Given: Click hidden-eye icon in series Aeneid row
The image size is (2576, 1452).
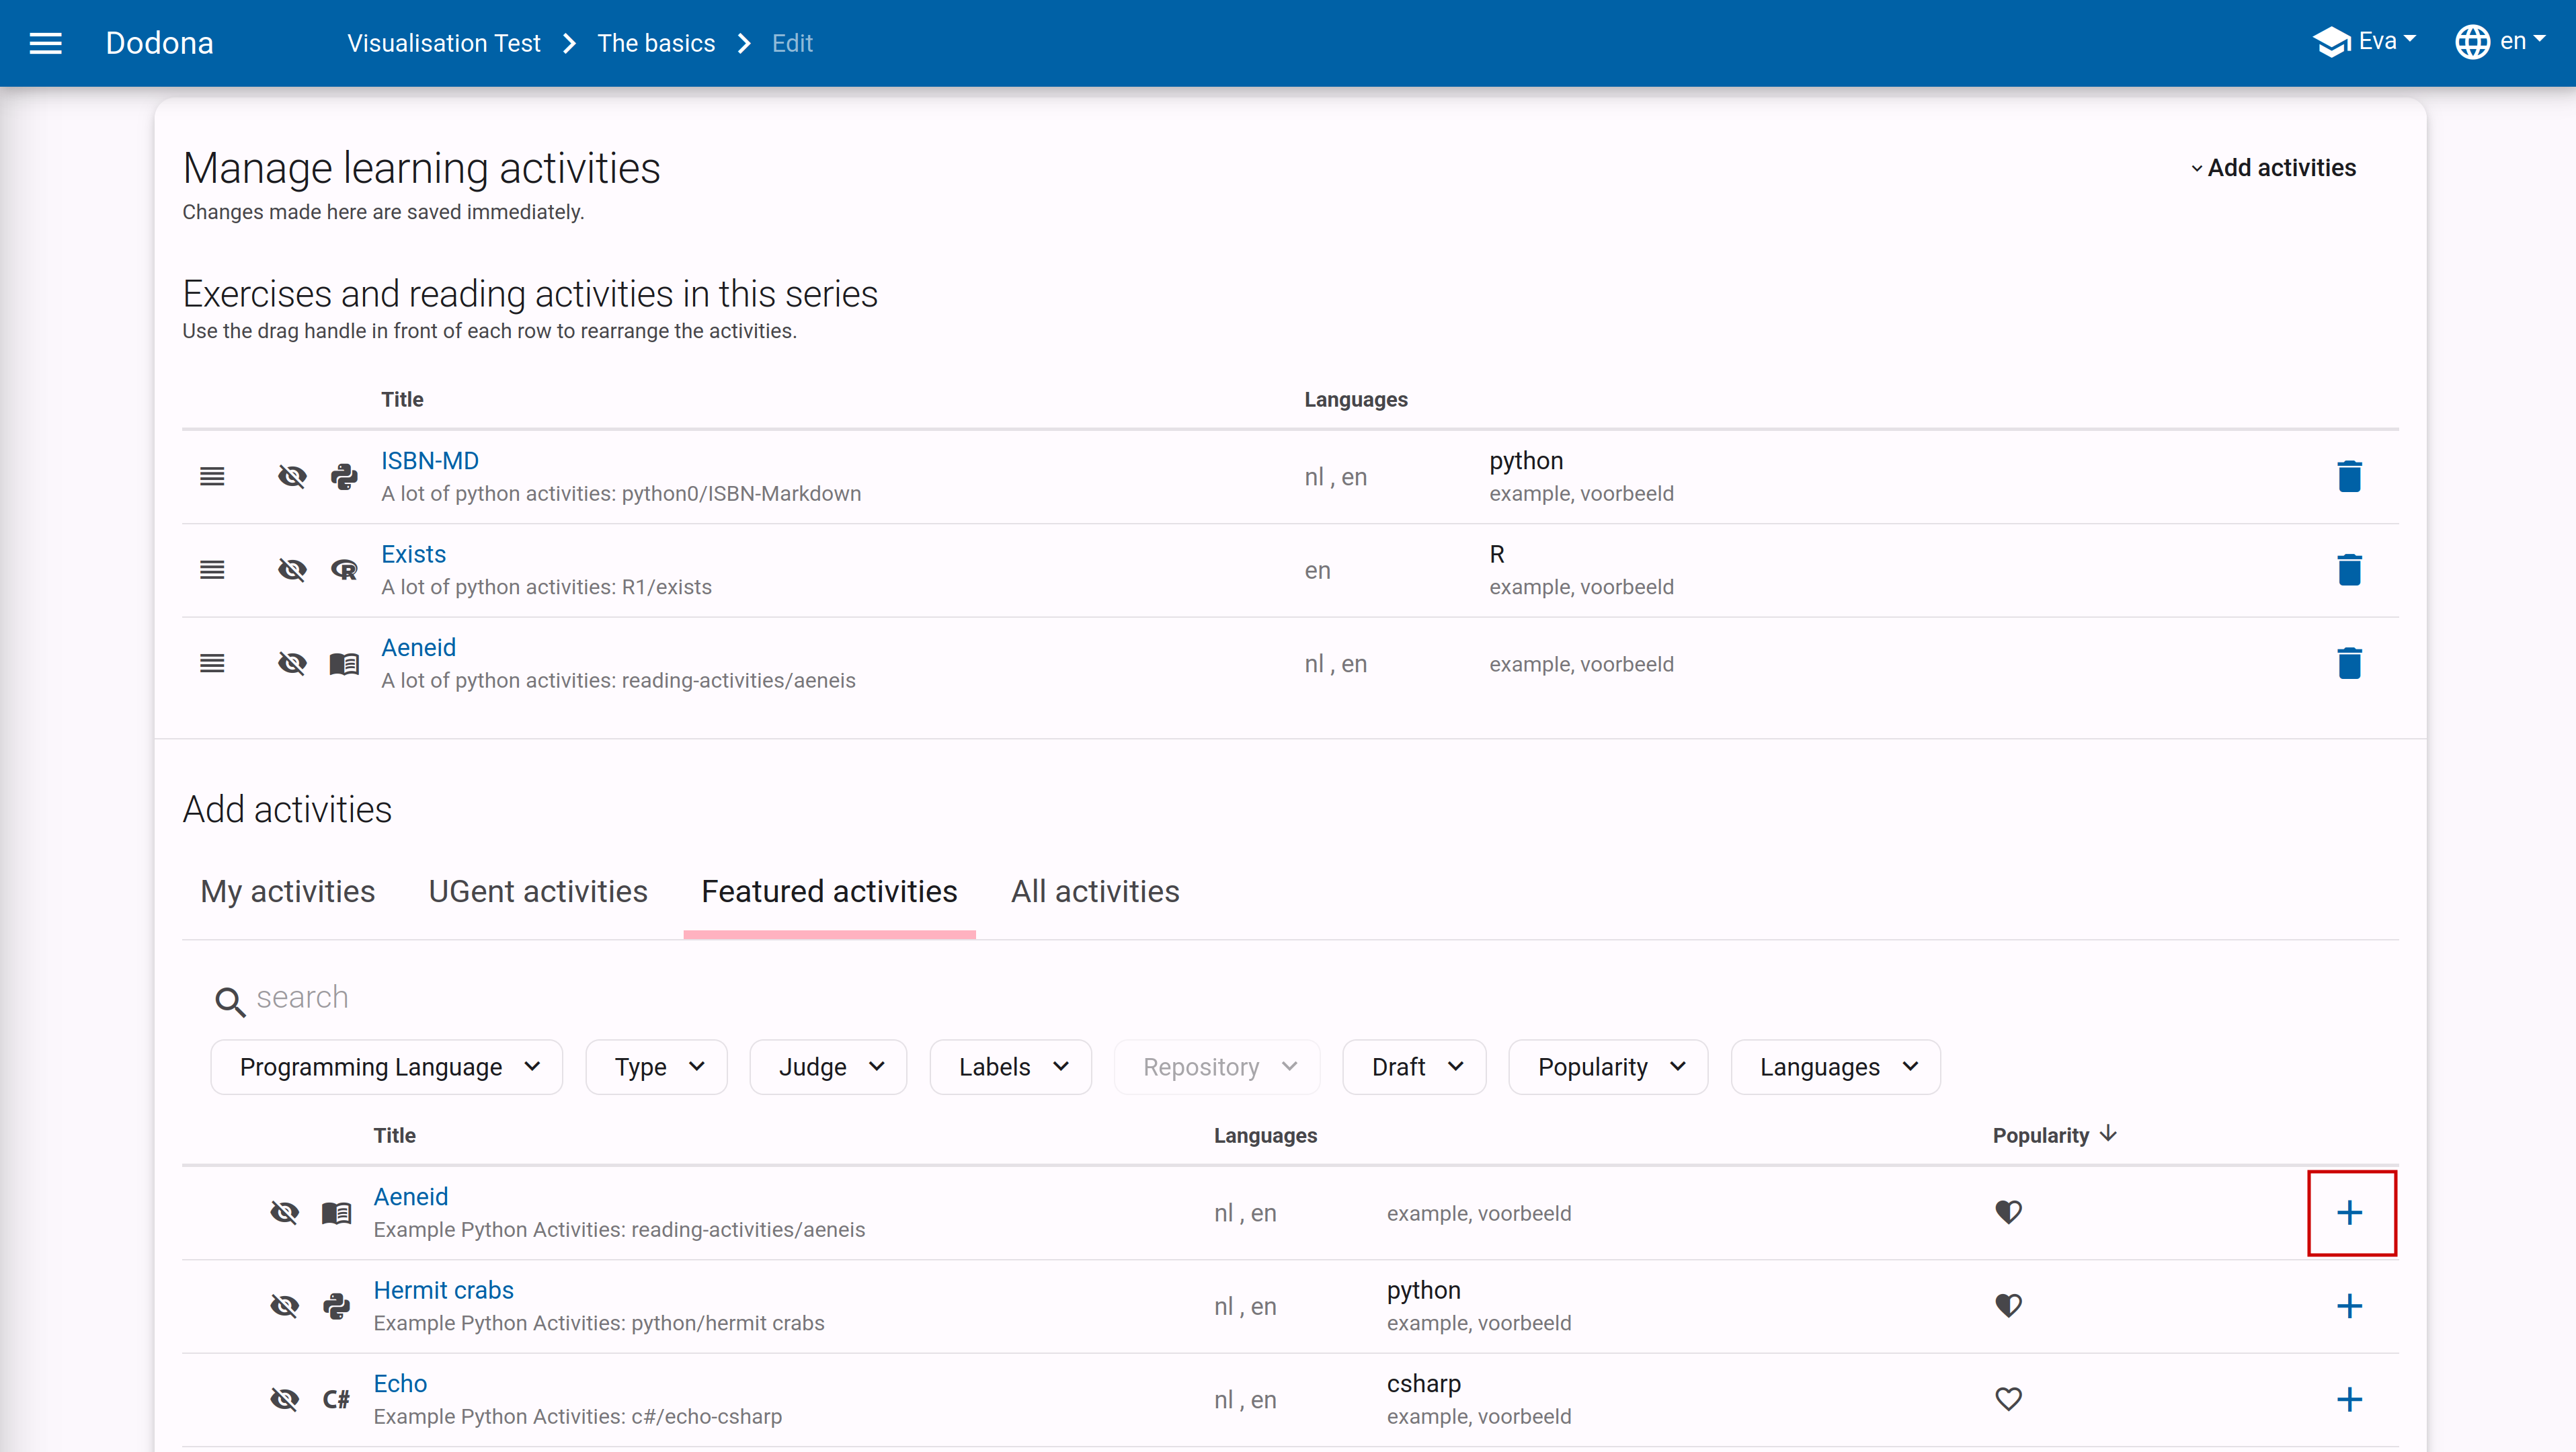Looking at the screenshot, I should point(292,663).
